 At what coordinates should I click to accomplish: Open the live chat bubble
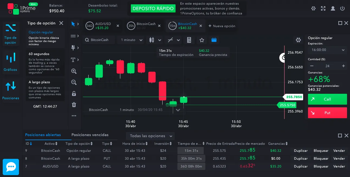[11, 167]
